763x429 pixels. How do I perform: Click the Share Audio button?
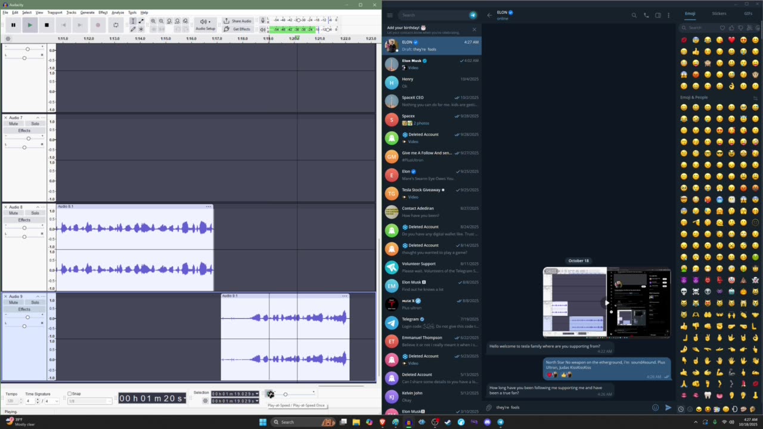tap(237, 21)
